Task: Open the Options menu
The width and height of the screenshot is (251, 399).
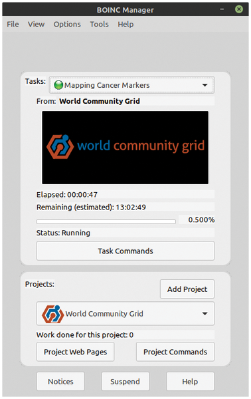Action: pos(67,24)
